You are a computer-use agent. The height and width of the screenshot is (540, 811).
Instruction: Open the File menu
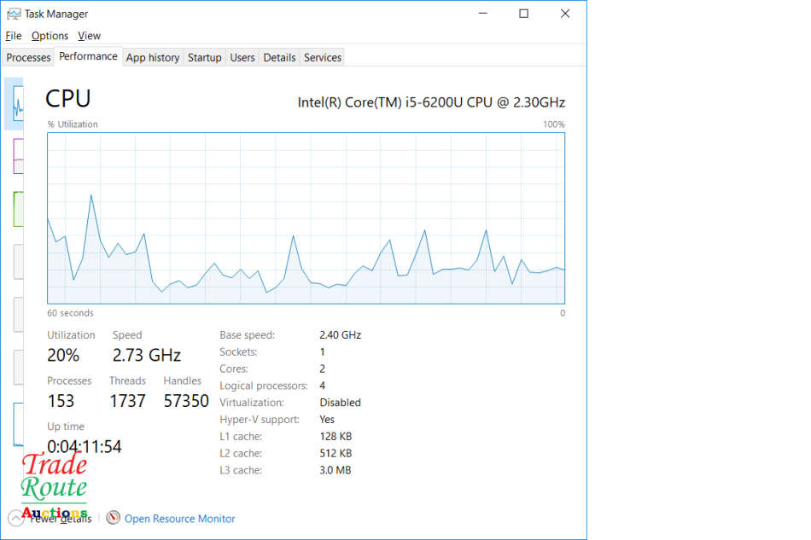pos(14,36)
